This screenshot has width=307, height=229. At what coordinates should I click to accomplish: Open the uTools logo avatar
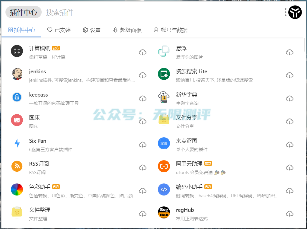click(295, 12)
